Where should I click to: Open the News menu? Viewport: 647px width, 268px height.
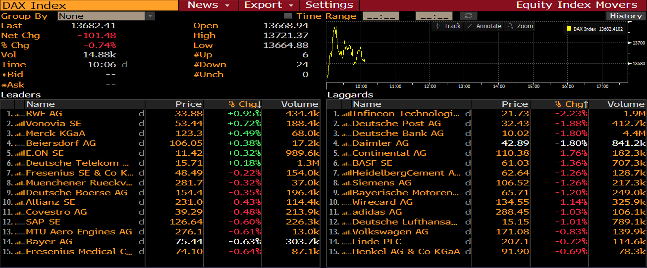tap(209, 5)
